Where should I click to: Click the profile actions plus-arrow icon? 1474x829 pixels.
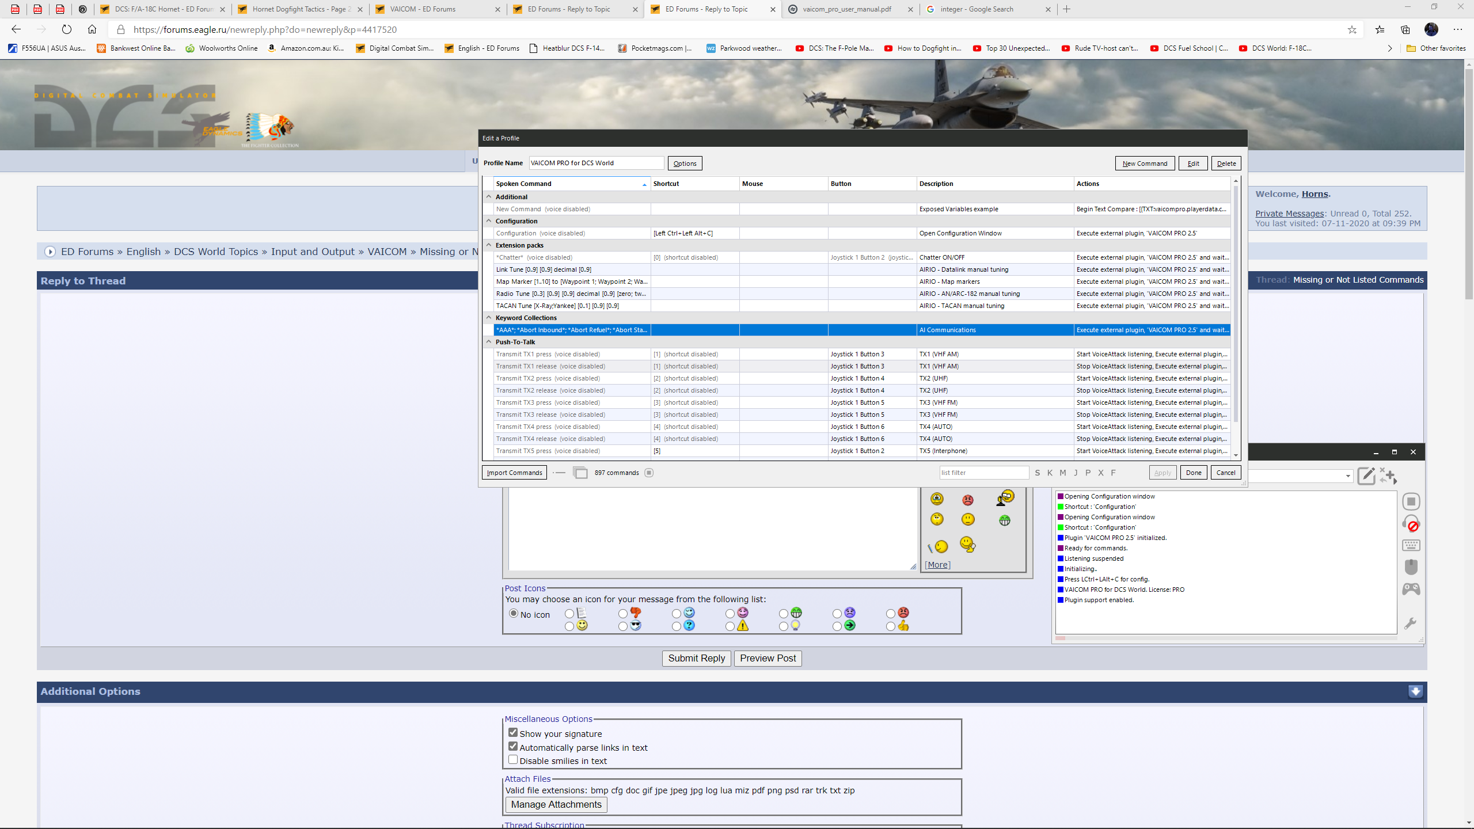(x=1388, y=476)
